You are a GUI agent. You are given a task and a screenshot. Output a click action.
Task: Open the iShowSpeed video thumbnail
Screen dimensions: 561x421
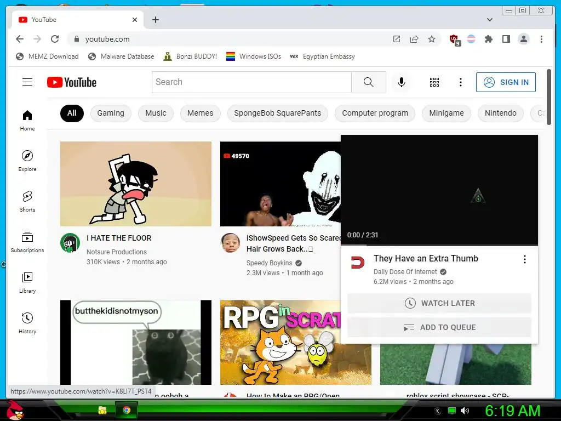[x=280, y=184]
